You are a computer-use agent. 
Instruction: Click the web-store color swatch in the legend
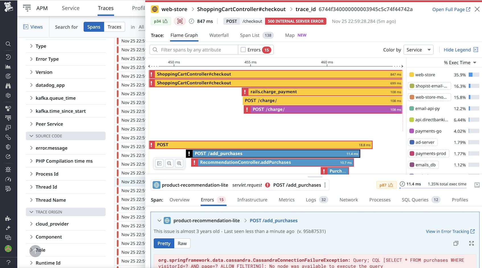point(411,75)
